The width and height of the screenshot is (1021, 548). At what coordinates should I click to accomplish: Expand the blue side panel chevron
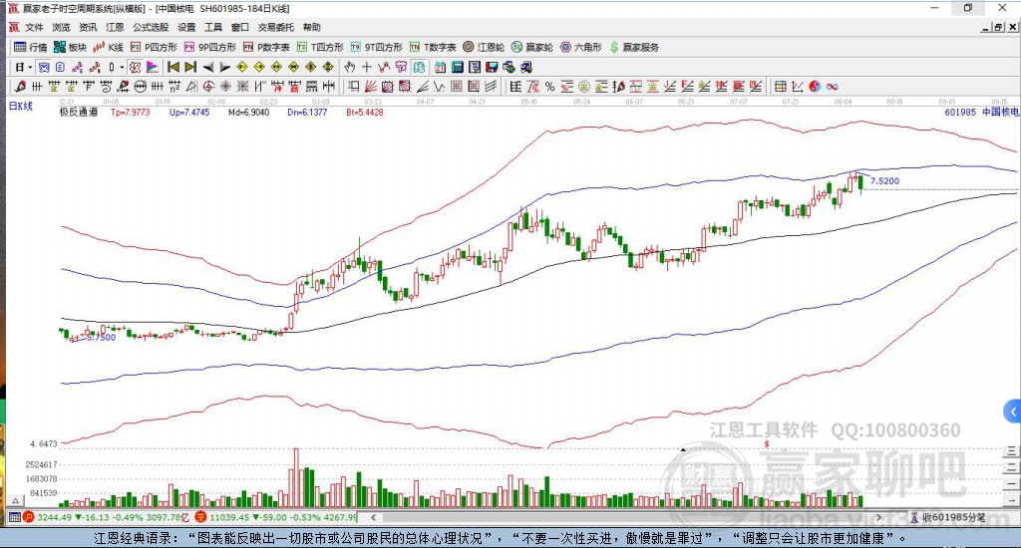pos(1012,411)
